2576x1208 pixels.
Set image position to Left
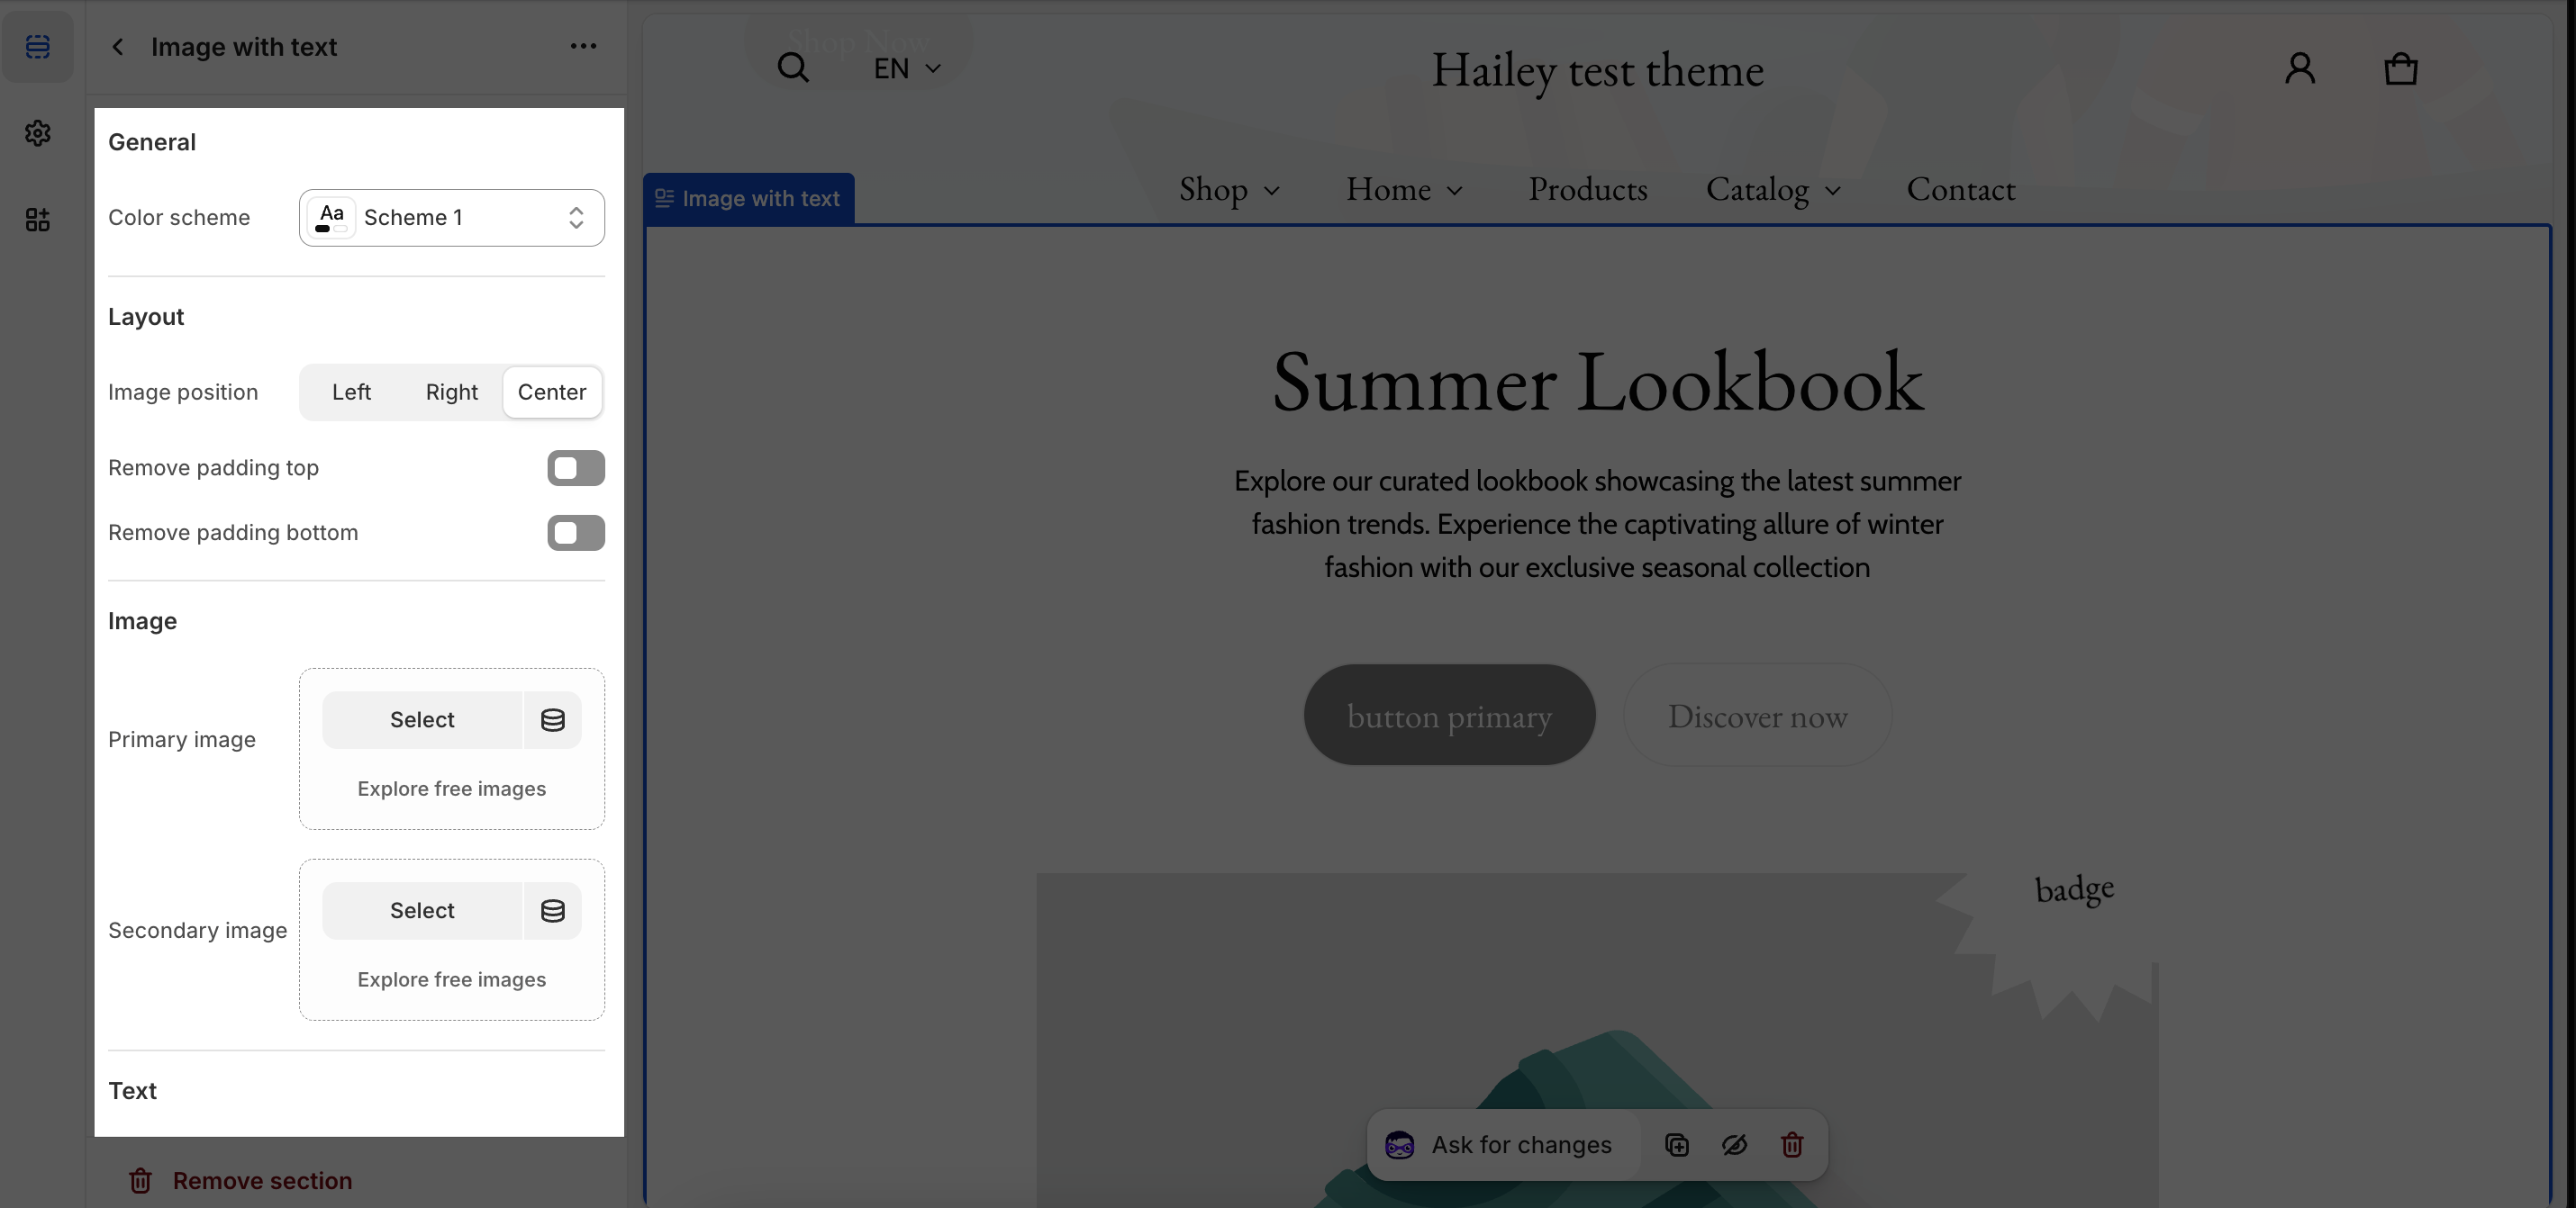click(351, 392)
